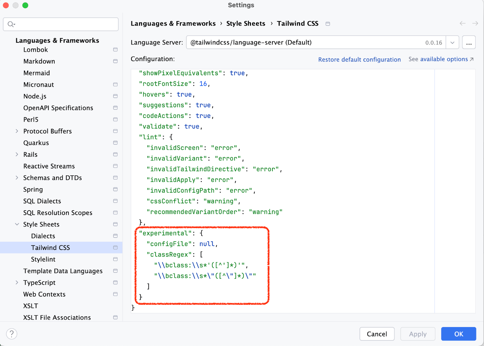Click the project-level icon next to Dialects
The image size is (484, 346).
[115, 236]
